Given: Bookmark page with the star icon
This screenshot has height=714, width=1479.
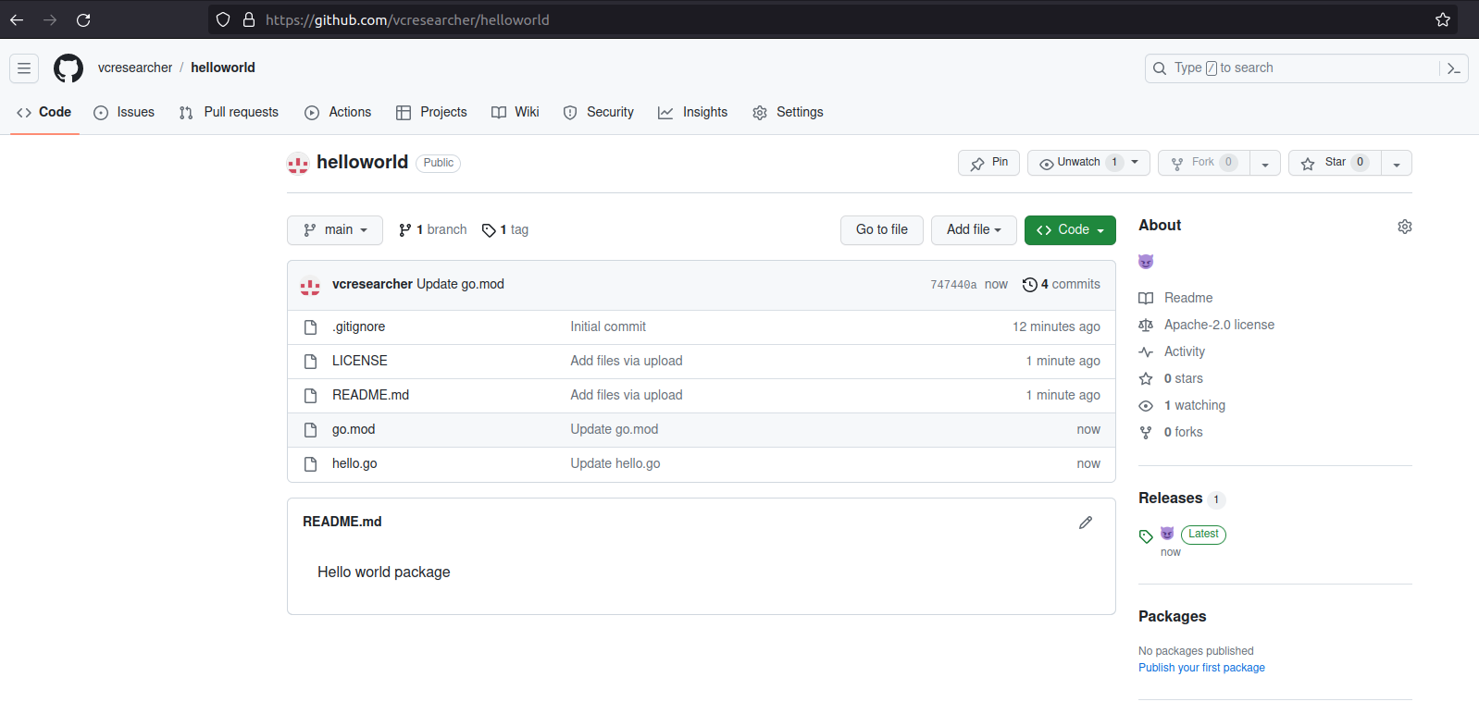Looking at the screenshot, I should [x=1442, y=19].
